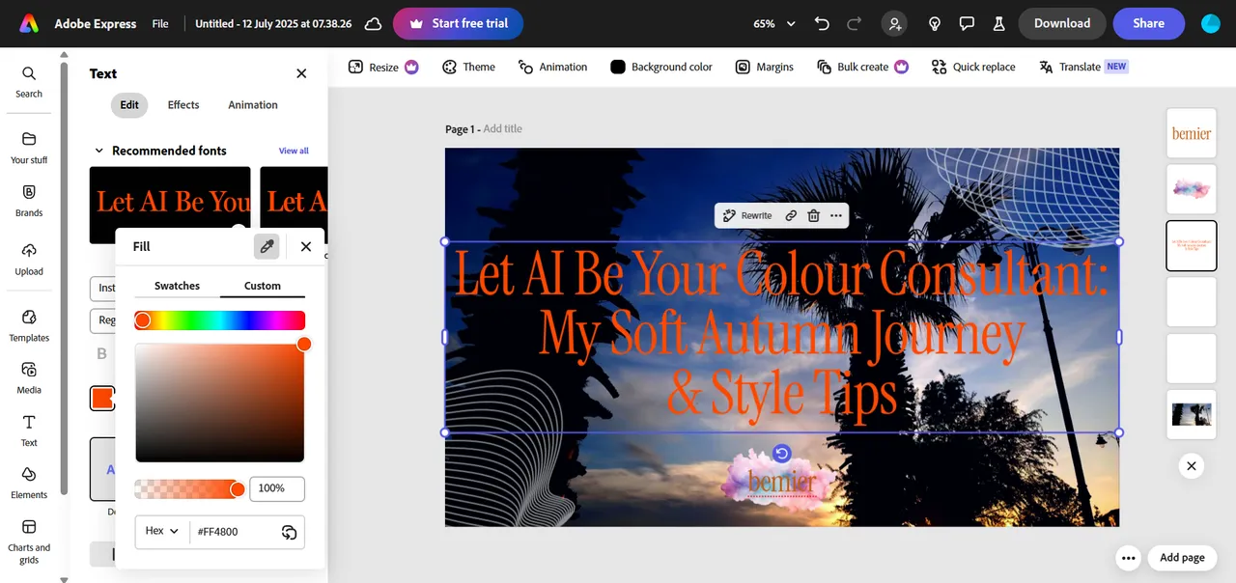Click the rotate handle below text box

point(782,454)
